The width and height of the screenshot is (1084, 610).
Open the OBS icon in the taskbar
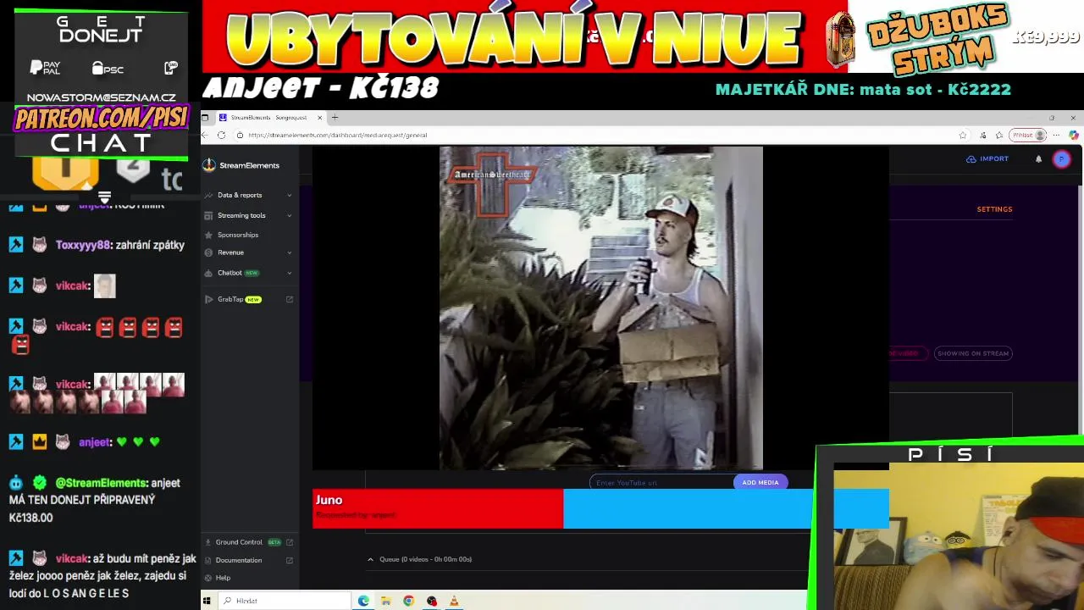pos(431,601)
